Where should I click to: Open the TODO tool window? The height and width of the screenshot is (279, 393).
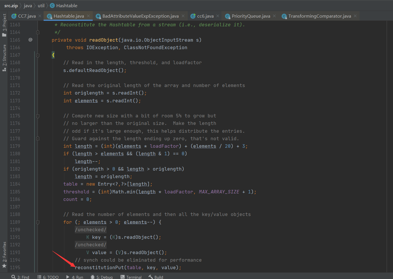click(48, 277)
